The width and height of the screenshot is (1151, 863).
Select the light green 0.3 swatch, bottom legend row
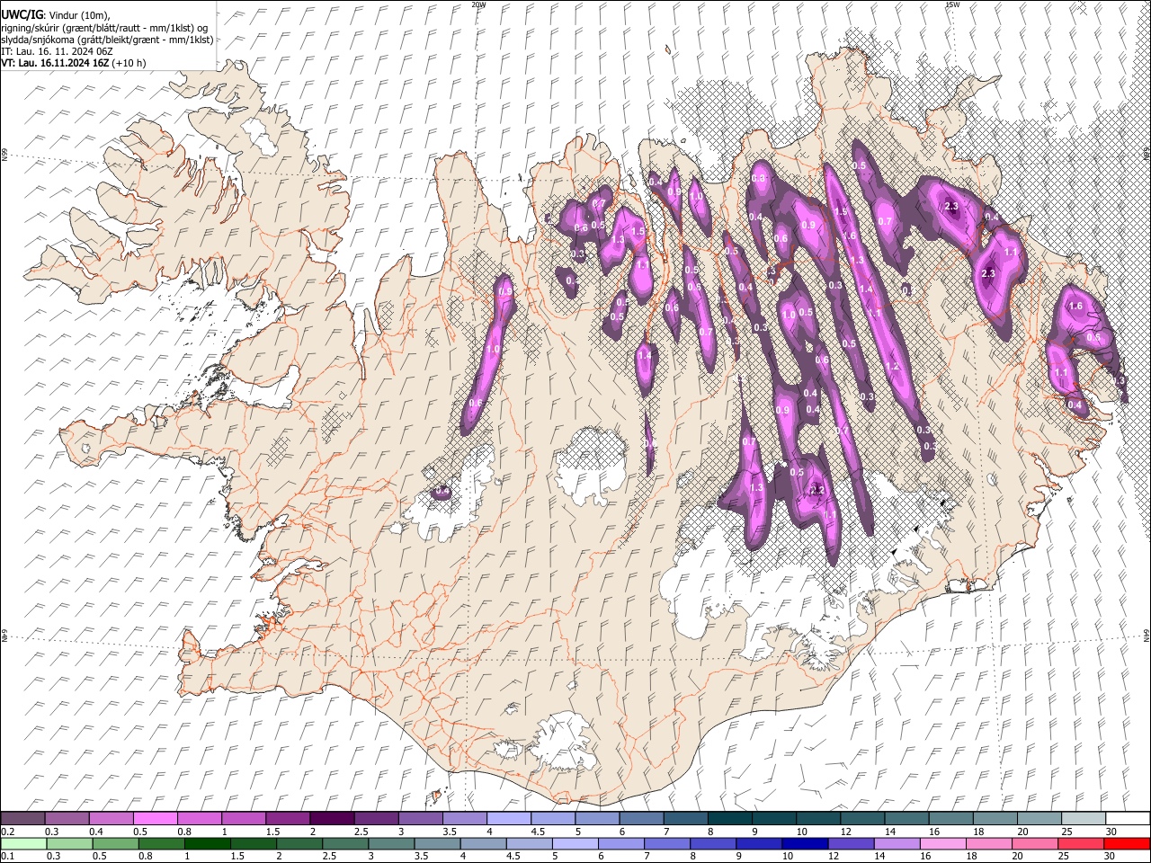point(70,843)
